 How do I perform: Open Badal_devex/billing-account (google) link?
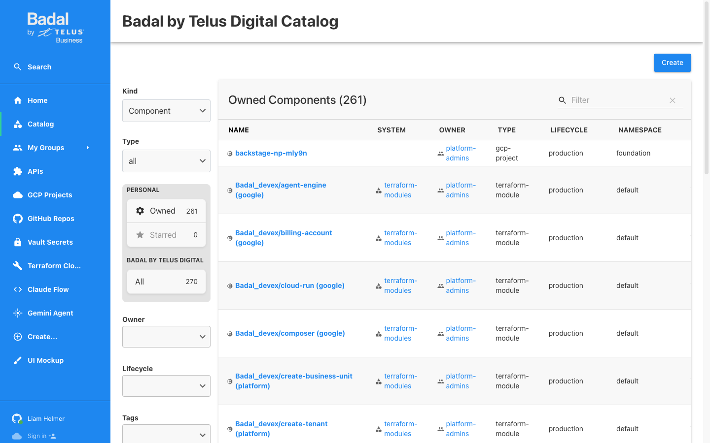tap(284, 238)
